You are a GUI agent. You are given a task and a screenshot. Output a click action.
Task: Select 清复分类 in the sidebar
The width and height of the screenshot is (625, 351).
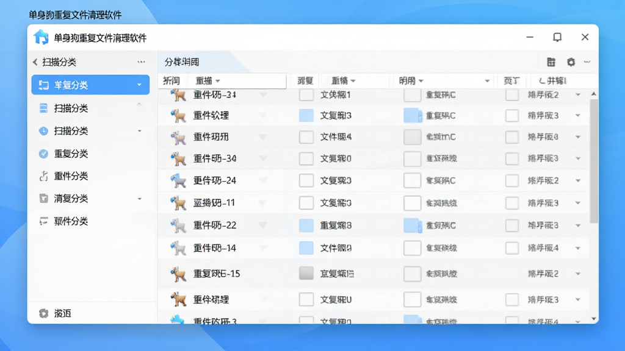click(90, 198)
